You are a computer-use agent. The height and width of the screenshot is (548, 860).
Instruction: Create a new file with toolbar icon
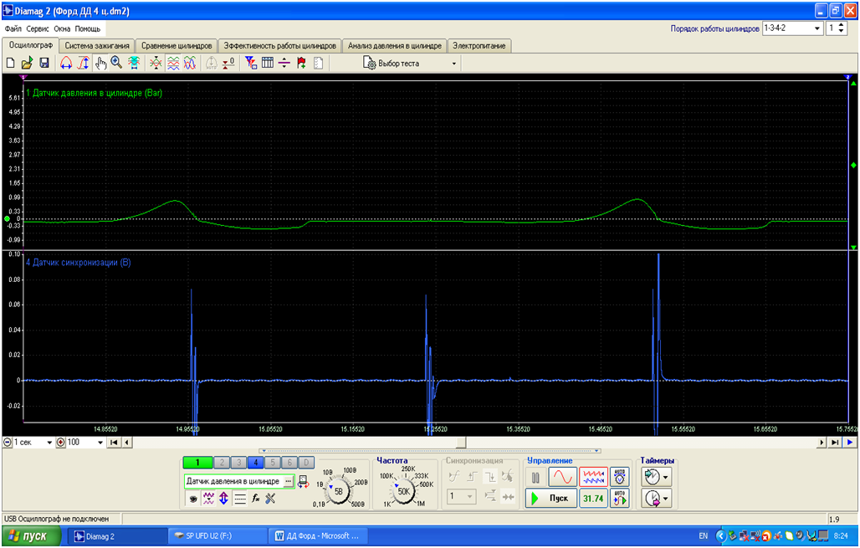pos(10,63)
